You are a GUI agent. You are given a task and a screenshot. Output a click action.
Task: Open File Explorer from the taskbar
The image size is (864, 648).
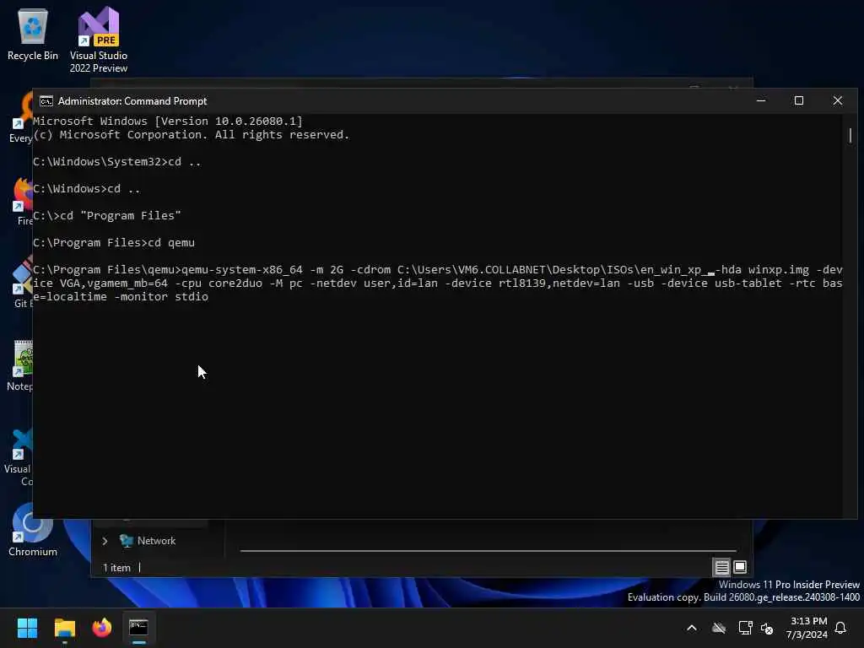click(x=64, y=628)
